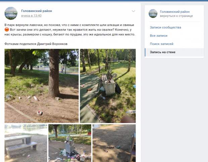The width and height of the screenshot is (208, 162).
Task: Open the photo of picnic table by pond
Action: click(x=26, y=143)
